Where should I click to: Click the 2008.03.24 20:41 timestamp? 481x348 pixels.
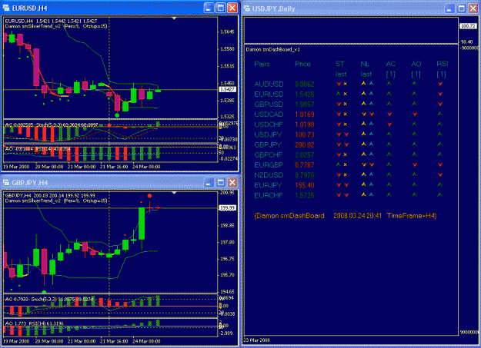click(x=357, y=216)
